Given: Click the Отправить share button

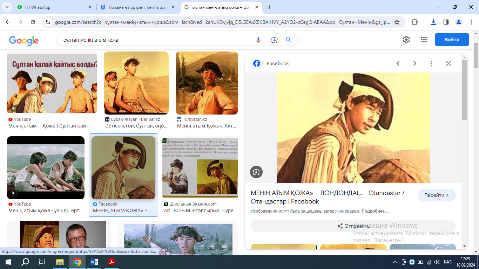Looking at the screenshot, I should 353,226.
